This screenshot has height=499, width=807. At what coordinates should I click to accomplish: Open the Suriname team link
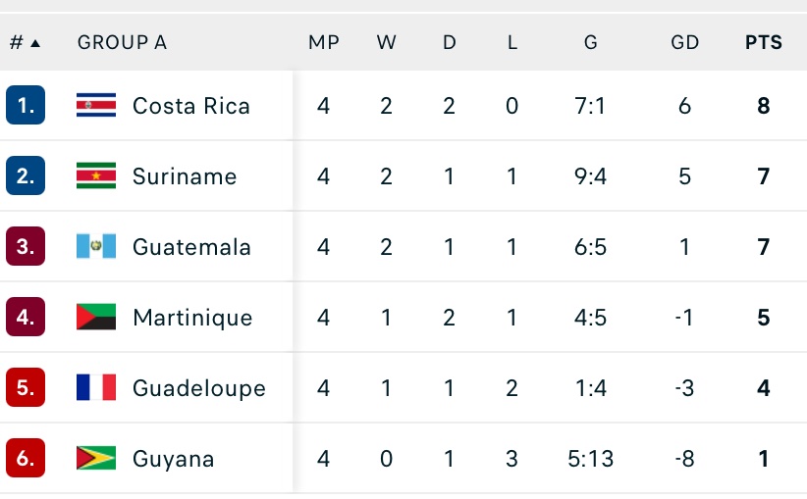pos(185,176)
